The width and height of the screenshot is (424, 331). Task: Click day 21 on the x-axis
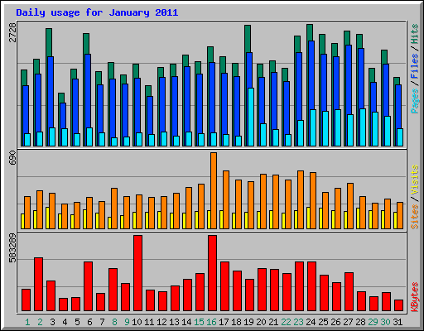click(x=273, y=322)
